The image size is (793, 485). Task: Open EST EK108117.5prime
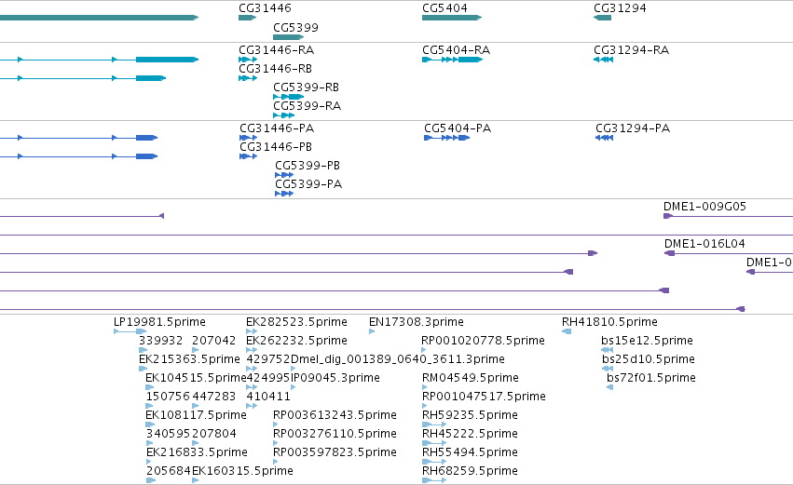click(x=196, y=416)
